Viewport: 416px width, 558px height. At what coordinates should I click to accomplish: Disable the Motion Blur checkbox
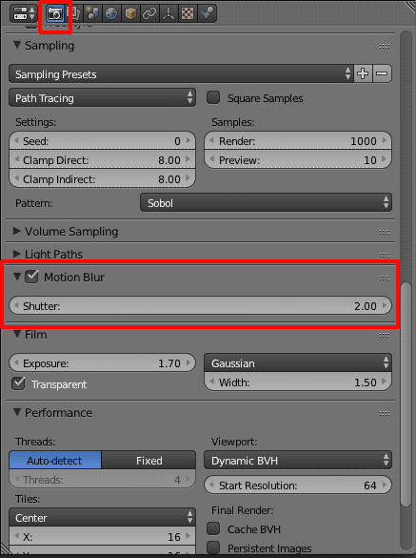pos(31,277)
